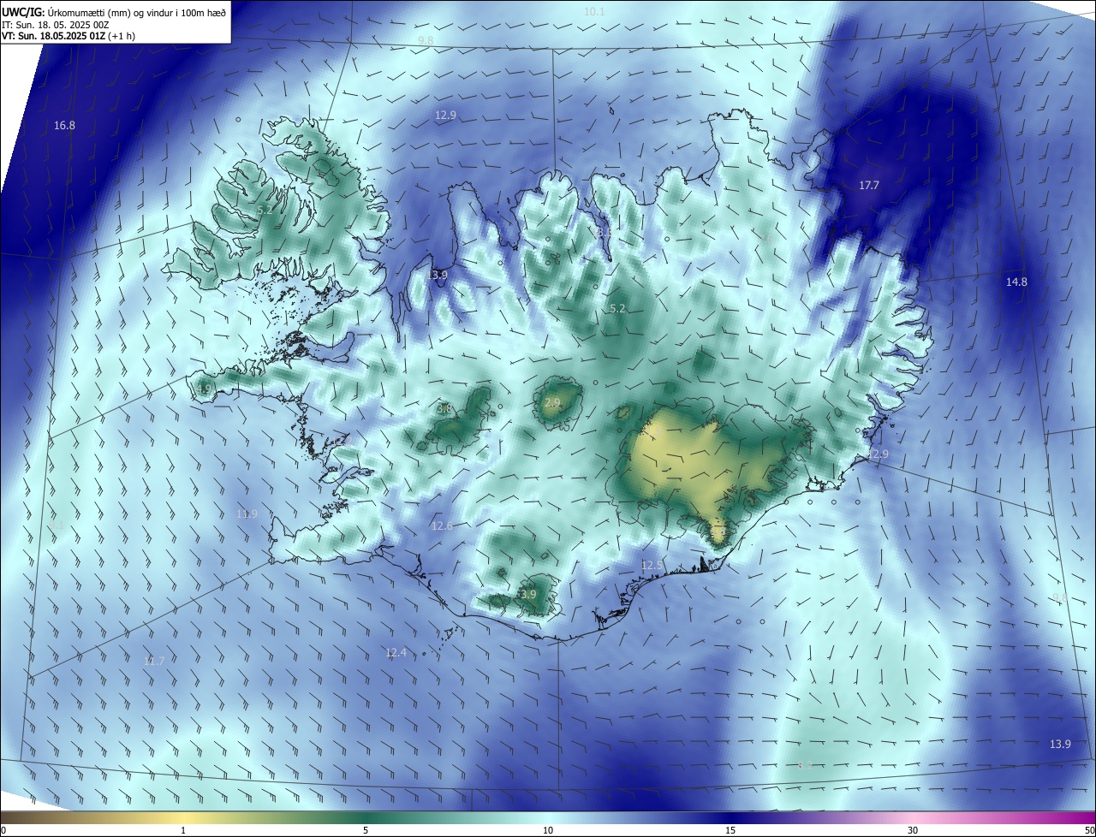Click the 12.4 value label on the map
This screenshot has width=1096, height=837.
(x=396, y=652)
